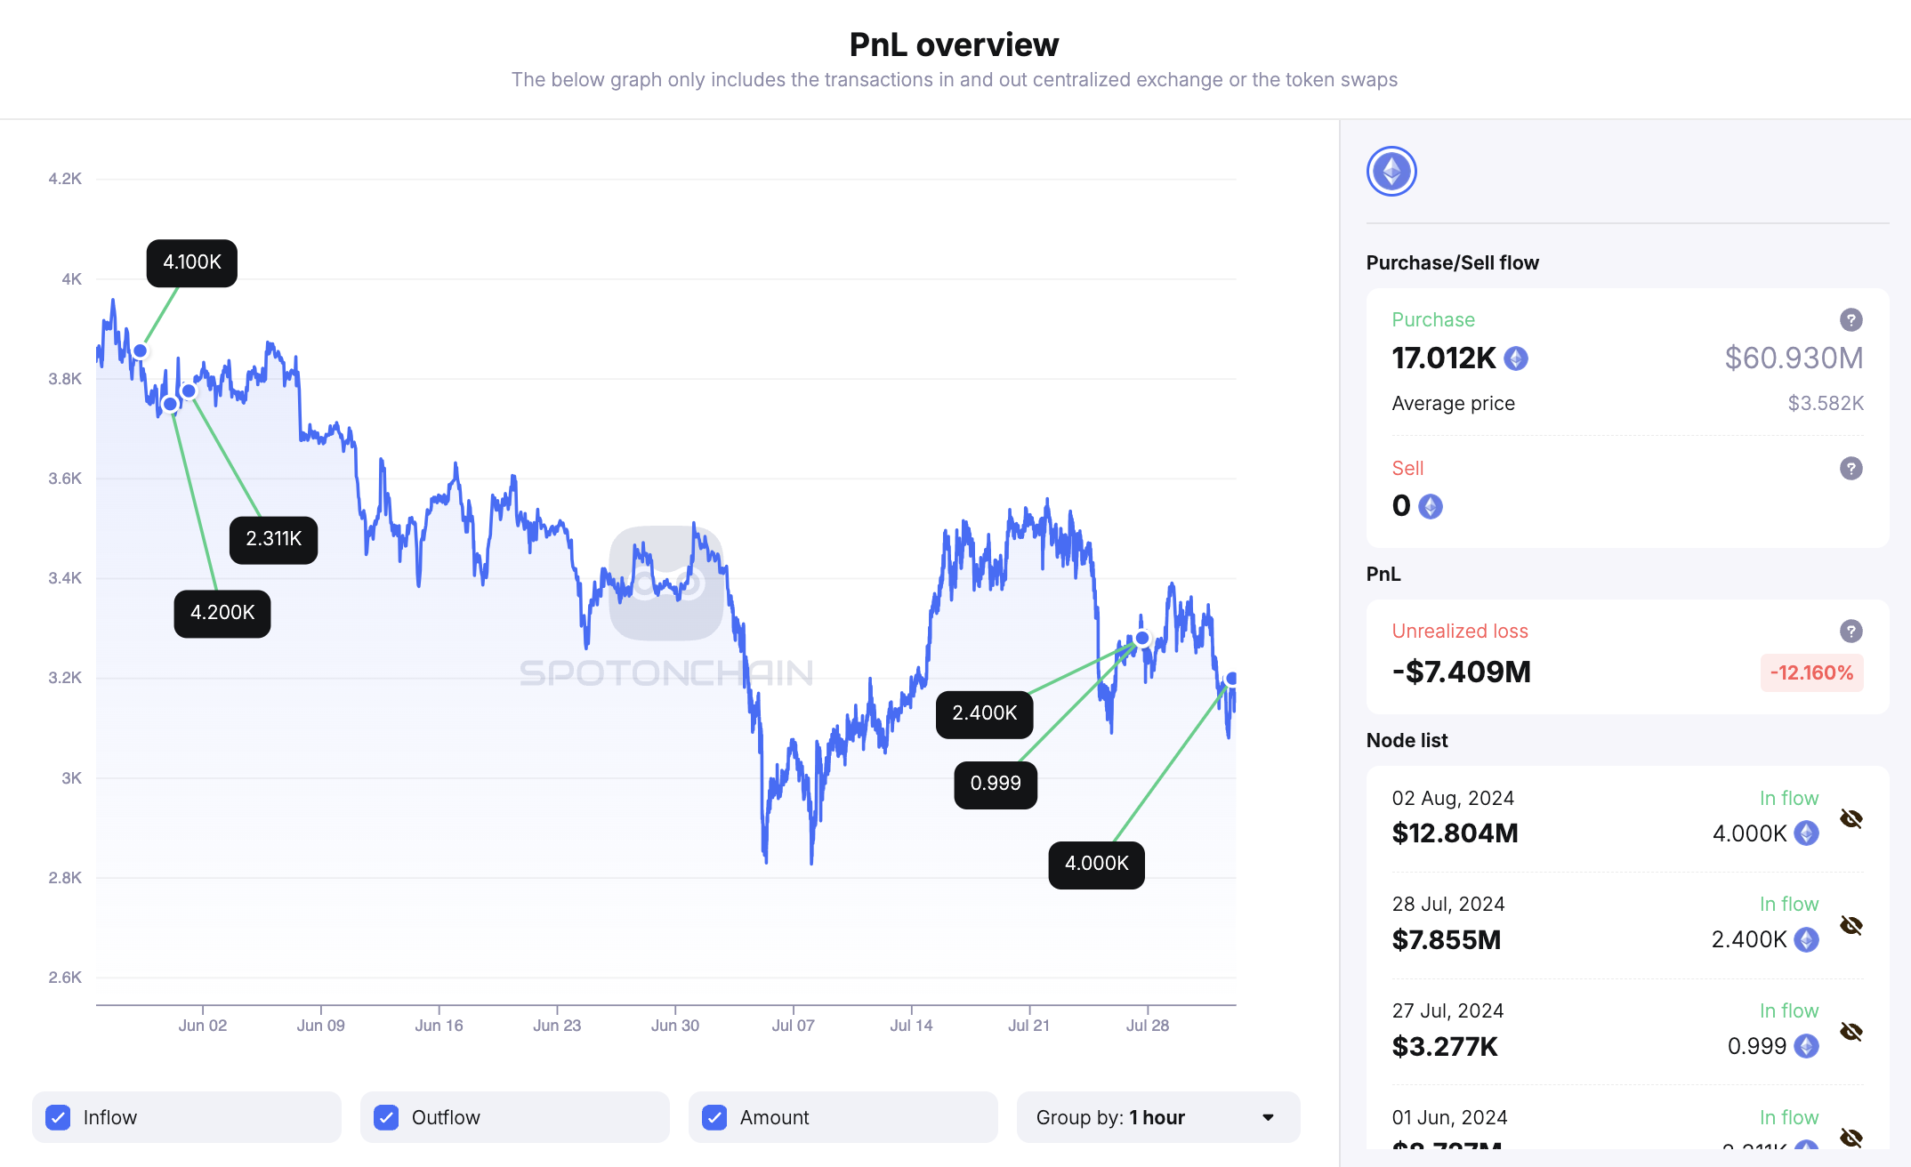The image size is (1911, 1167).
Task: Click the 4.100K chart label
Action: coord(191,262)
